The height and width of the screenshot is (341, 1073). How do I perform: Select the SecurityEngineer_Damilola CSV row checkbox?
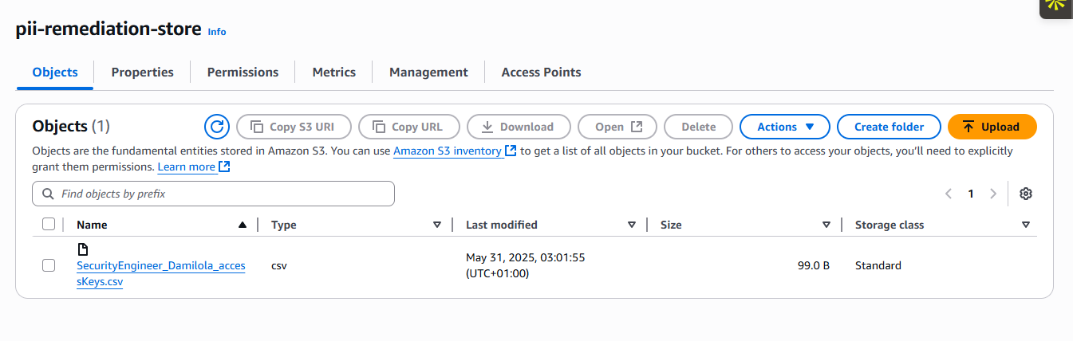point(49,265)
